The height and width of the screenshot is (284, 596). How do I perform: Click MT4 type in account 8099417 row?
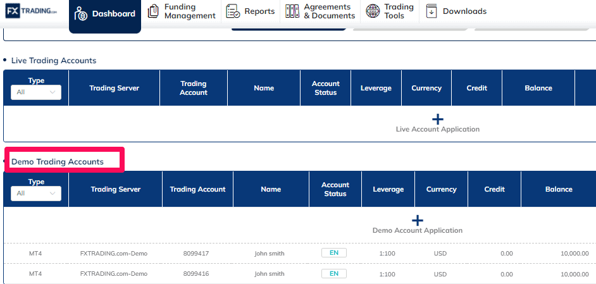coord(35,253)
